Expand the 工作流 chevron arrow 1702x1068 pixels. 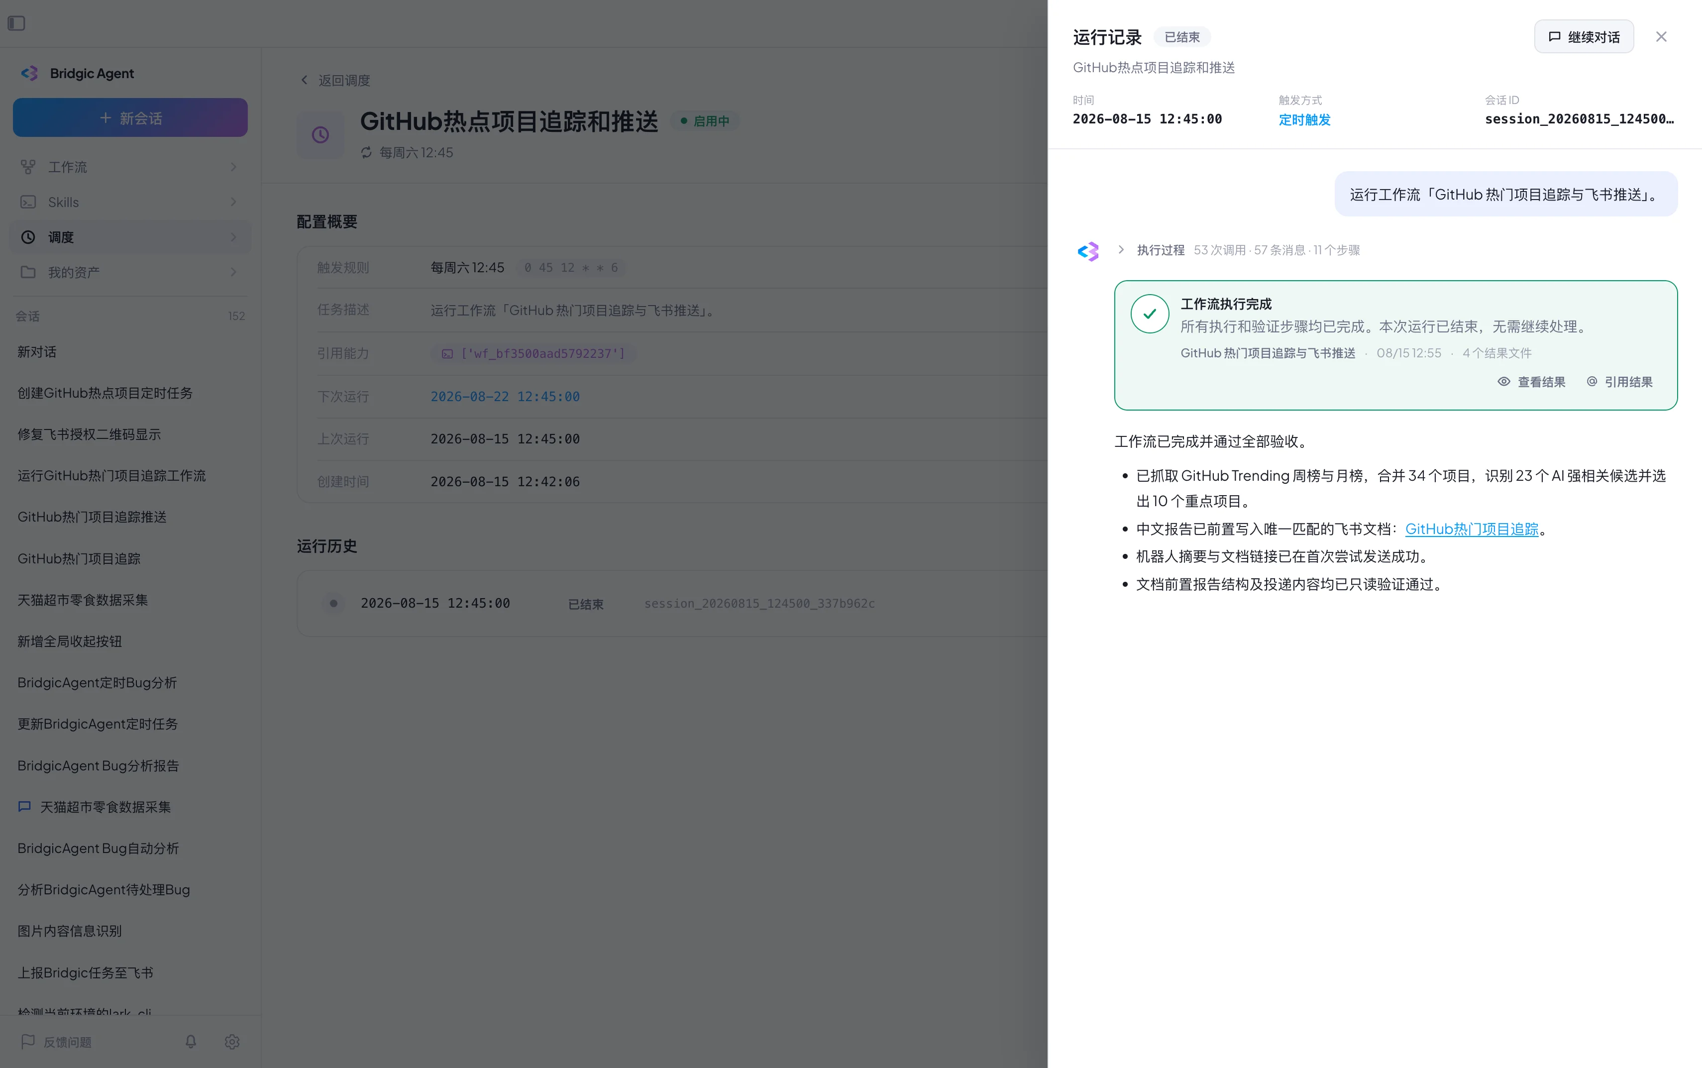click(x=233, y=167)
